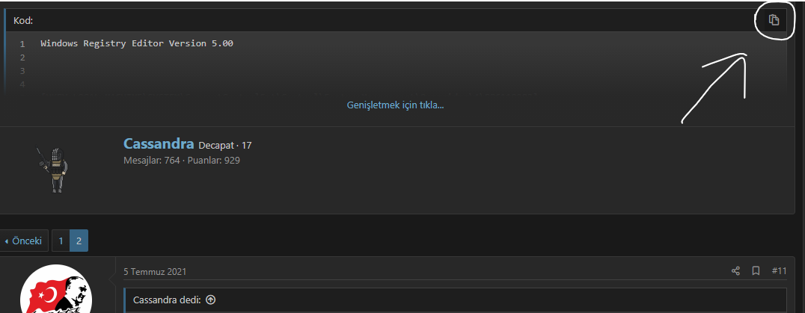Click the up-arrow icon beside 'Cassandra dedi:'
The height and width of the screenshot is (313, 805).
(210, 300)
